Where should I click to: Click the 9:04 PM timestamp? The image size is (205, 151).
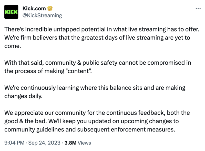(14, 143)
